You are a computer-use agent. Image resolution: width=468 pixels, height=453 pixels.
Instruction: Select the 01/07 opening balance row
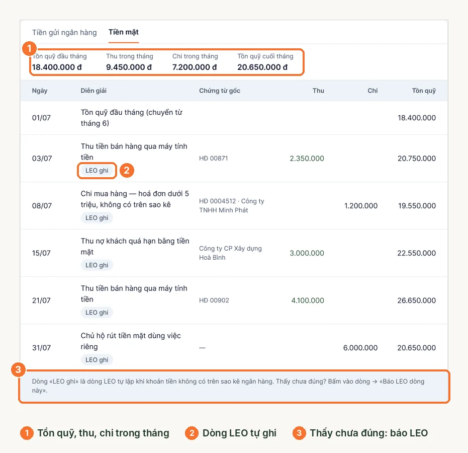pyautogui.click(x=234, y=118)
